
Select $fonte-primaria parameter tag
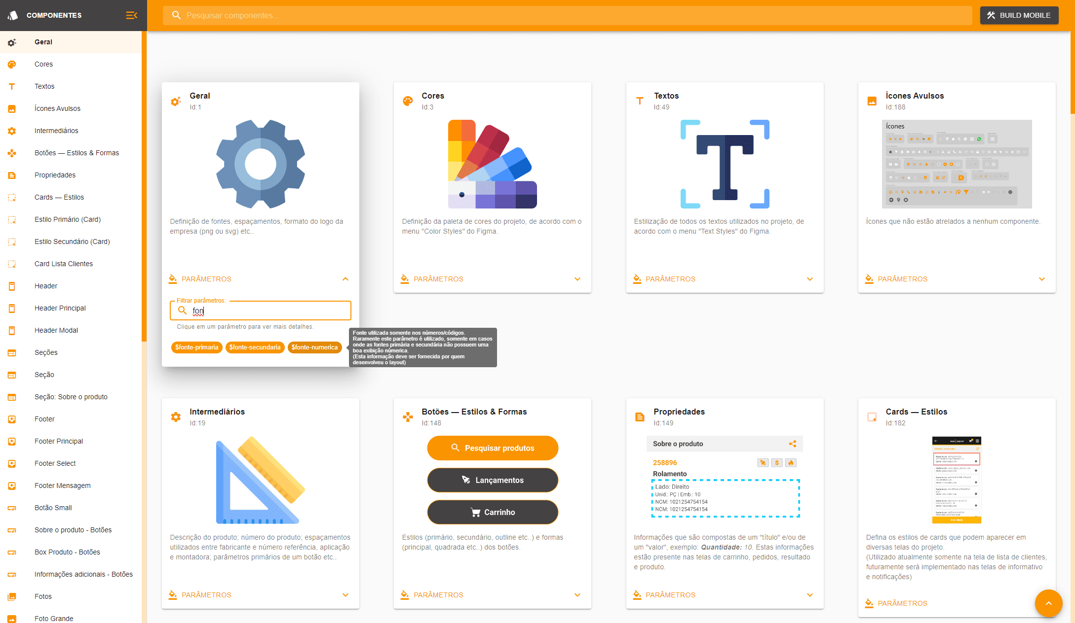(197, 347)
